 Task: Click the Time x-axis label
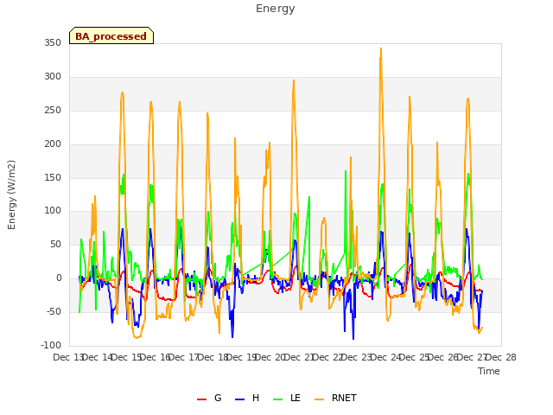pos(489,371)
